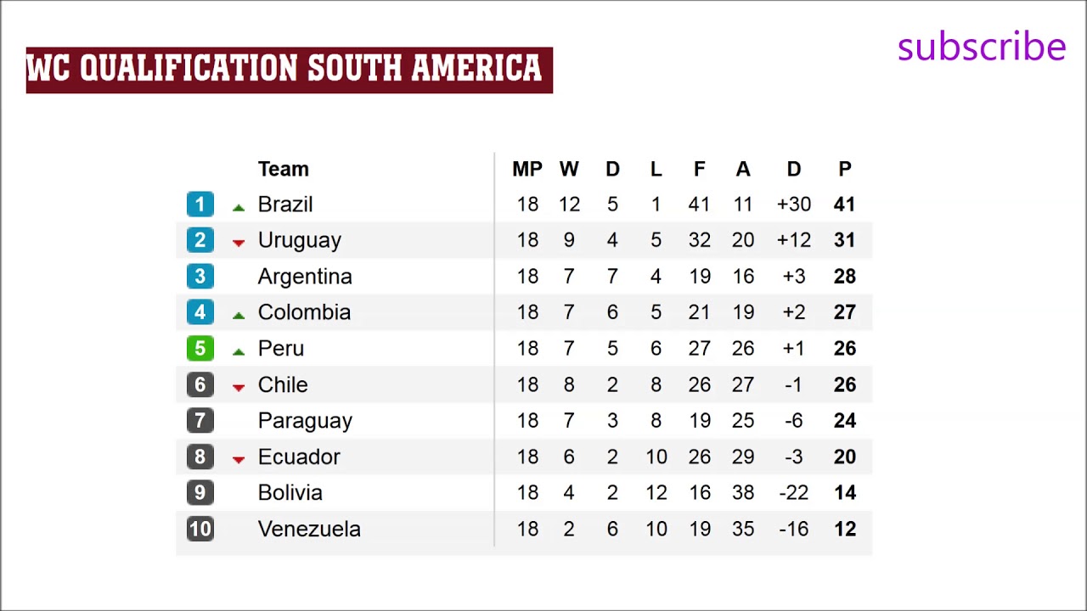Viewport: 1087px width, 611px height.
Task: Click the rank 1 badge beside Brazil
Action: pyautogui.click(x=200, y=205)
